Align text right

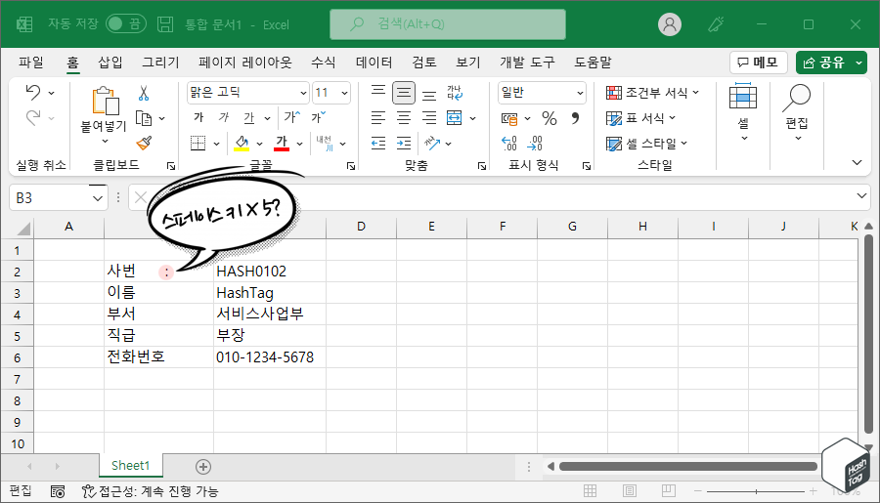[x=429, y=118]
